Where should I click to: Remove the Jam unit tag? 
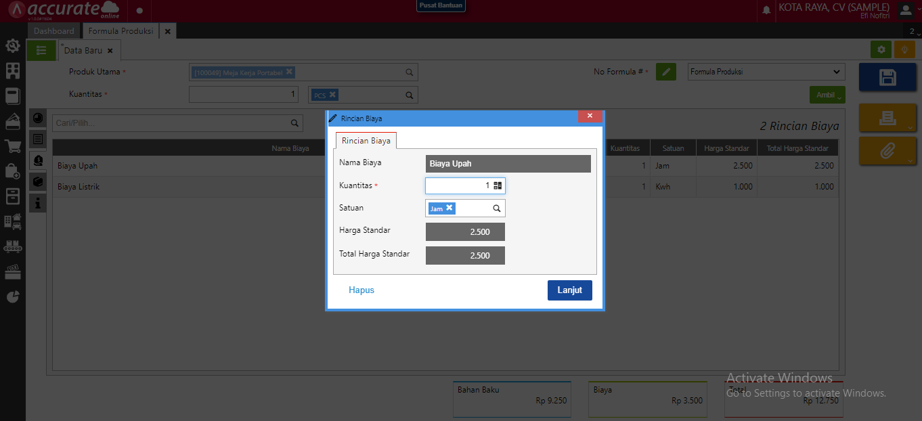pyautogui.click(x=449, y=208)
